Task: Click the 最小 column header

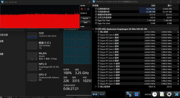Action: (x=170, y=5)
